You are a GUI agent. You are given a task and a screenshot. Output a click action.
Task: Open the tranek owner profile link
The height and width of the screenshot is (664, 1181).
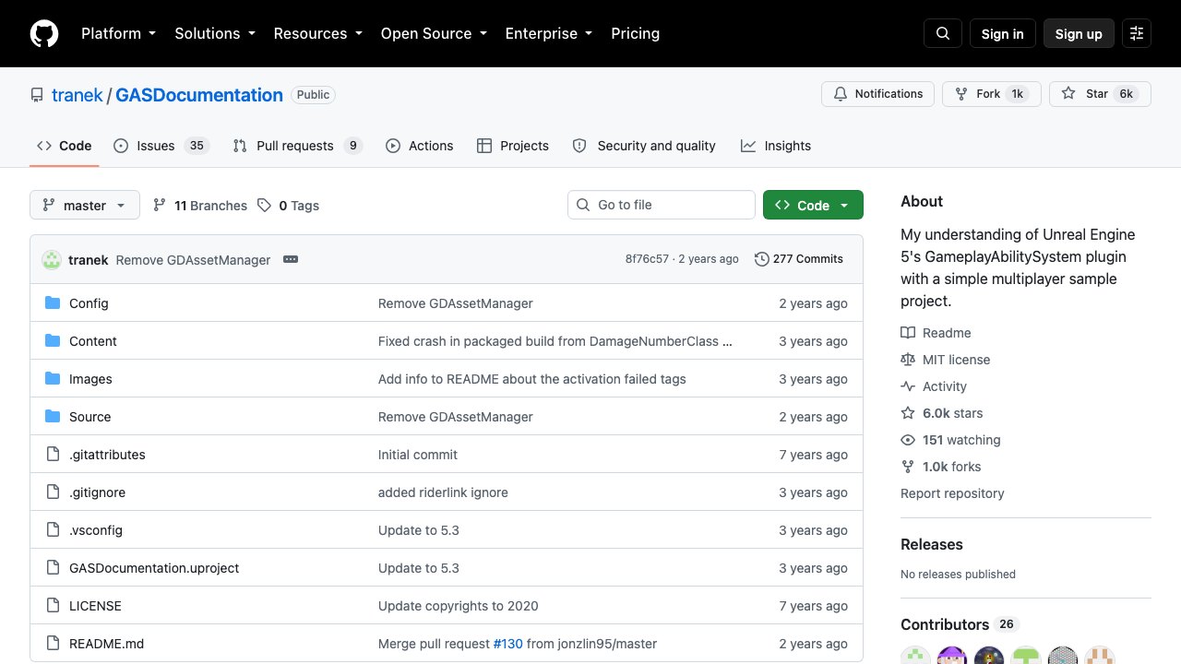[x=78, y=95]
